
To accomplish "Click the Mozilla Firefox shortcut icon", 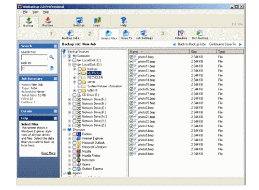I will click(x=79, y=156).
